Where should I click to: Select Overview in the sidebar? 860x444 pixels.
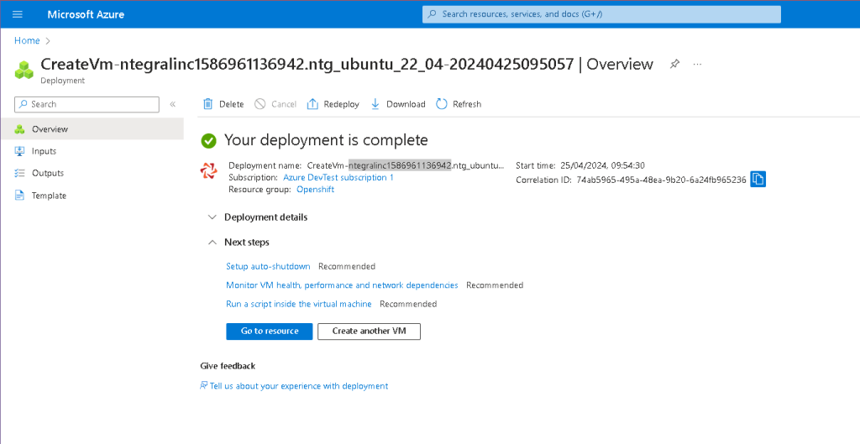[x=92, y=129]
